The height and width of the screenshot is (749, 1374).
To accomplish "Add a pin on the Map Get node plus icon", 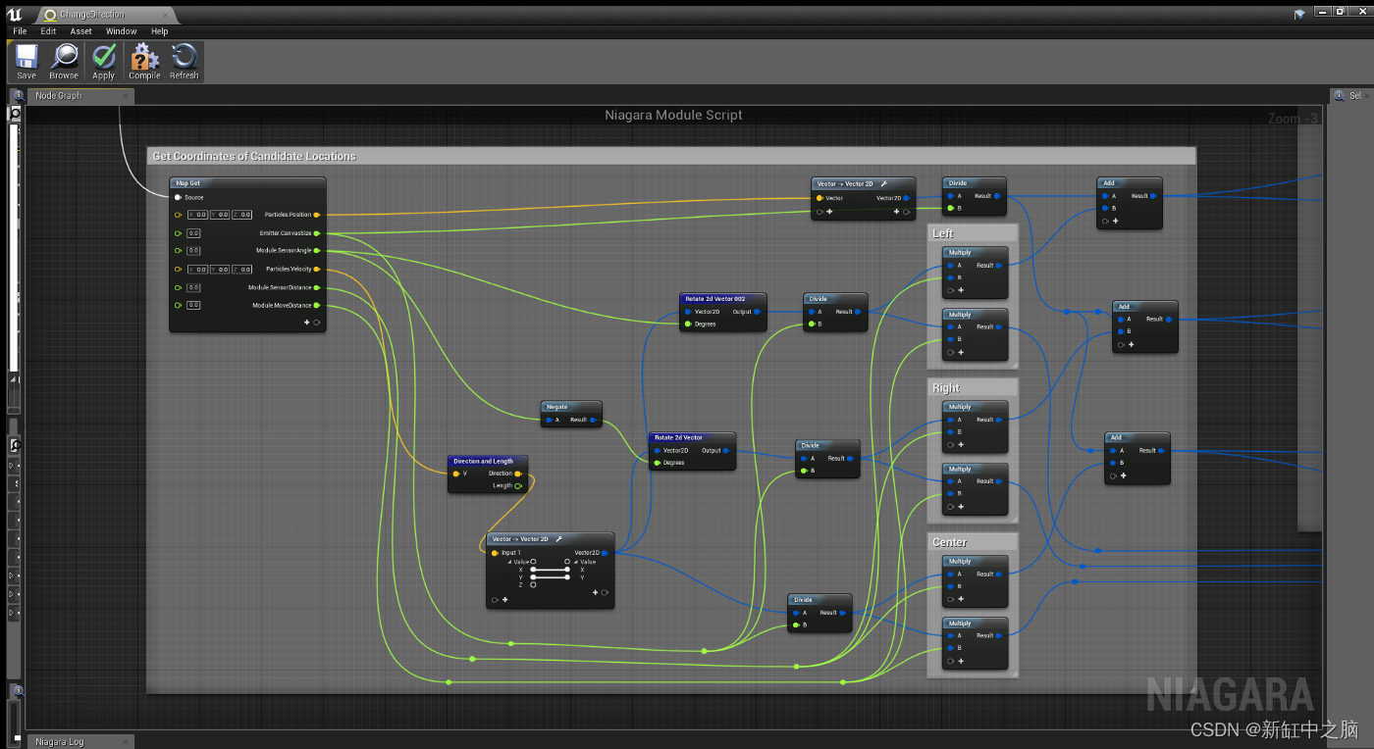I will click(307, 322).
